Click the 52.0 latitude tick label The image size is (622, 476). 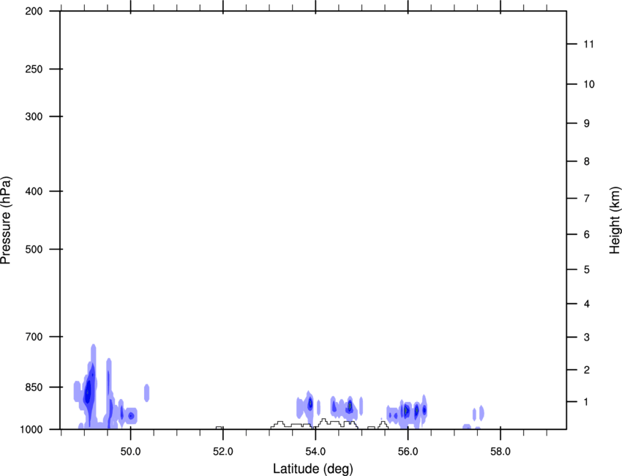[x=223, y=452]
